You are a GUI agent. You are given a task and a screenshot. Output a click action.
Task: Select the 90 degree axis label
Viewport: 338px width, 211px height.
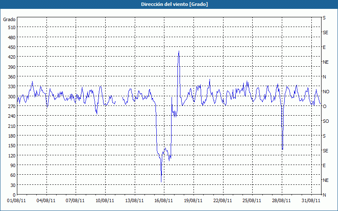(x=13, y=165)
